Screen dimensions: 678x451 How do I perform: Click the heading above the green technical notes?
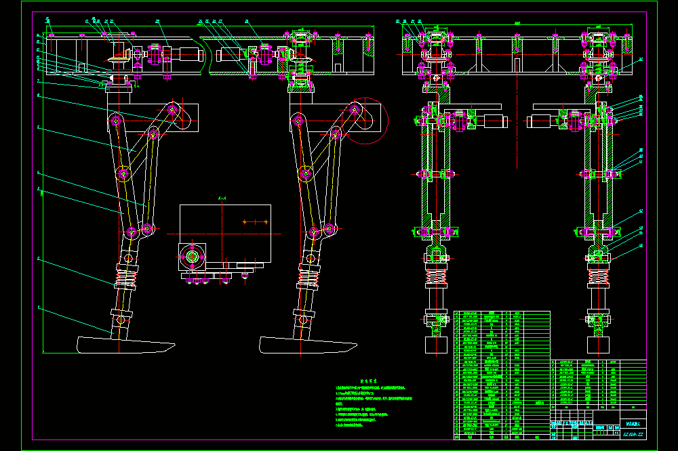click(x=368, y=381)
